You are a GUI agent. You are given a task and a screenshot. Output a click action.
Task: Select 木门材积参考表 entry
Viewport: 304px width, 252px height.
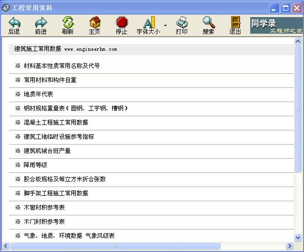click(x=44, y=221)
